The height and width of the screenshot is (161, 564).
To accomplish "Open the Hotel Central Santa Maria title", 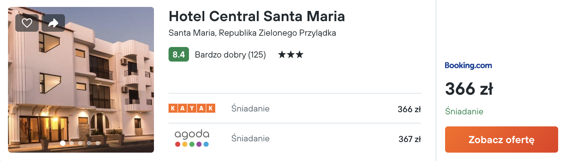I will point(257,16).
